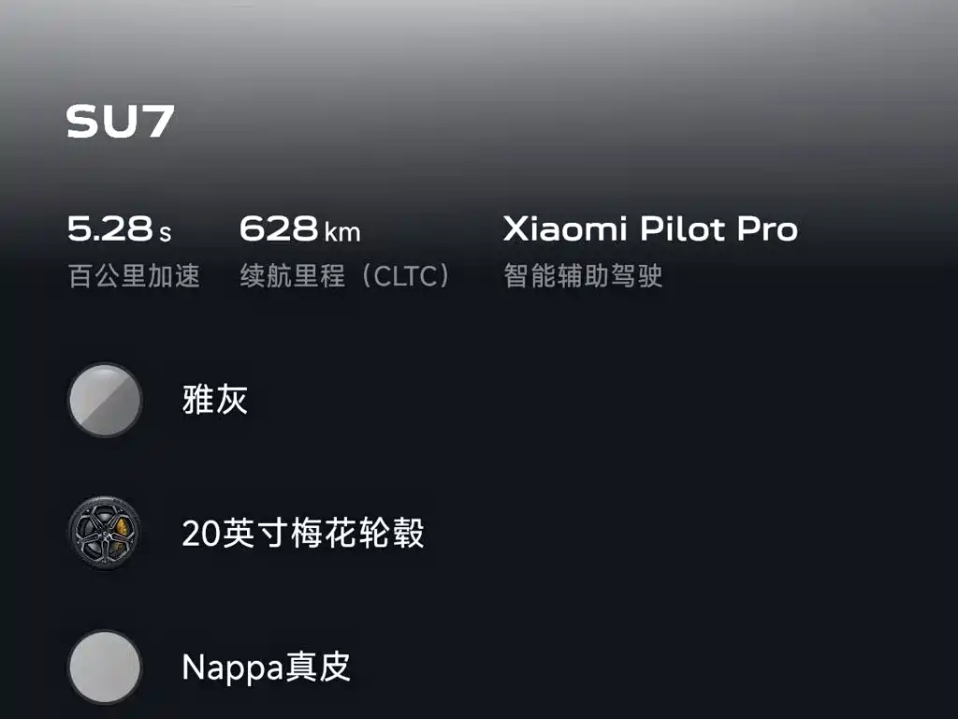The width and height of the screenshot is (958, 719).
Task: Click the SU7 model title
Action: [x=121, y=121]
